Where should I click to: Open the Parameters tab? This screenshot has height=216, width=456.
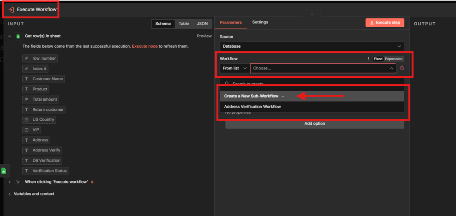point(231,22)
